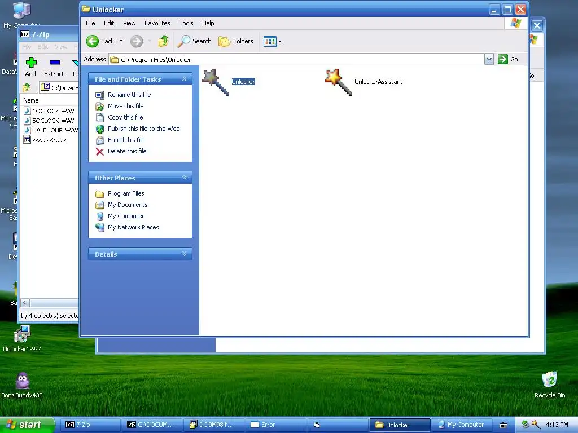Toggle the Folders pane button
Viewport: 578px width, 433px height.
(x=236, y=41)
